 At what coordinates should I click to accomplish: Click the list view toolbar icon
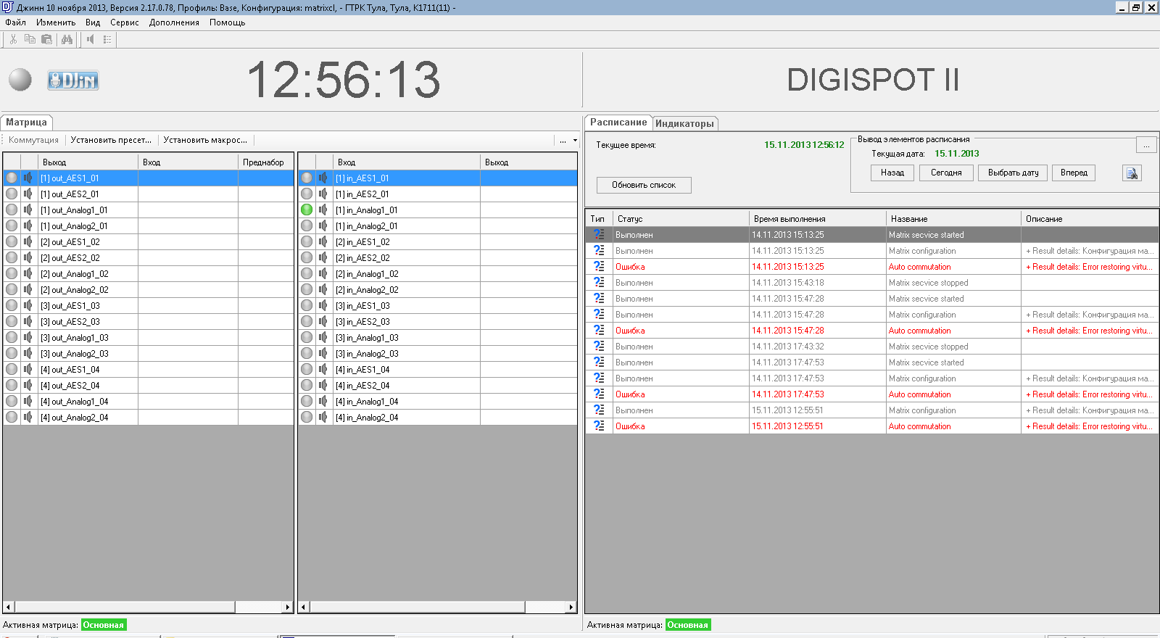pyautogui.click(x=107, y=39)
